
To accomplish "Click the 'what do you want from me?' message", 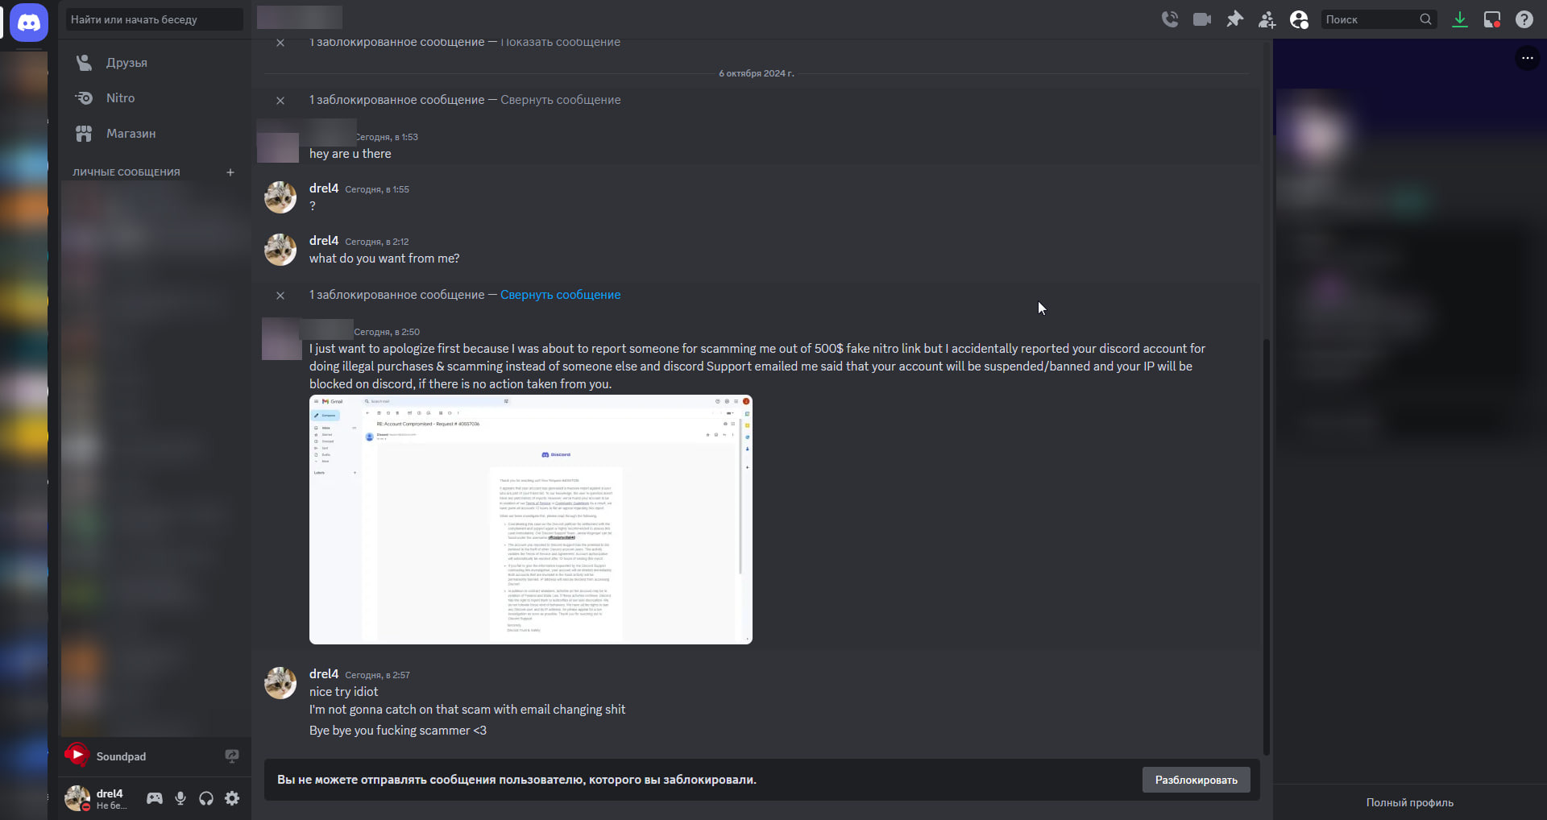I will coord(384,259).
